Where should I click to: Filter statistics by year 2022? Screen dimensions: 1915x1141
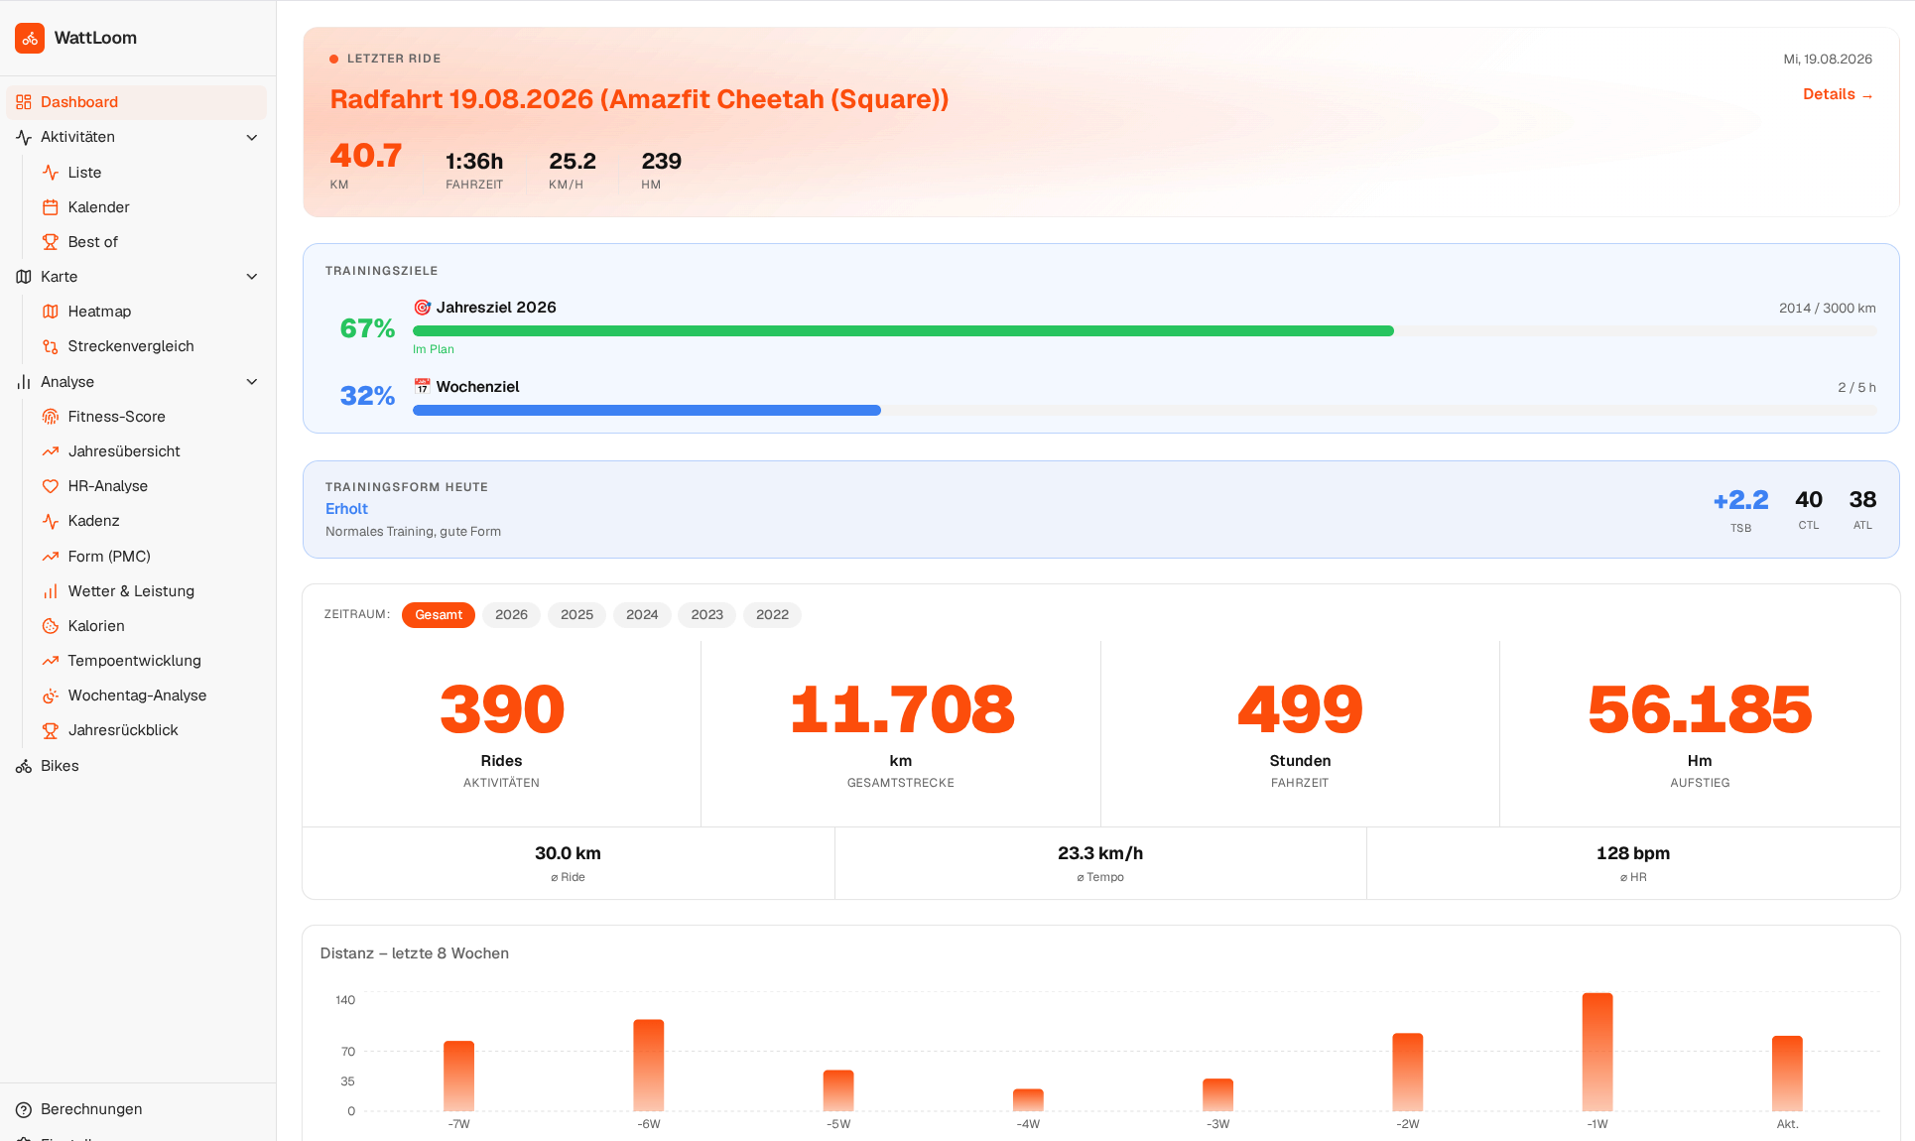(x=772, y=615)
